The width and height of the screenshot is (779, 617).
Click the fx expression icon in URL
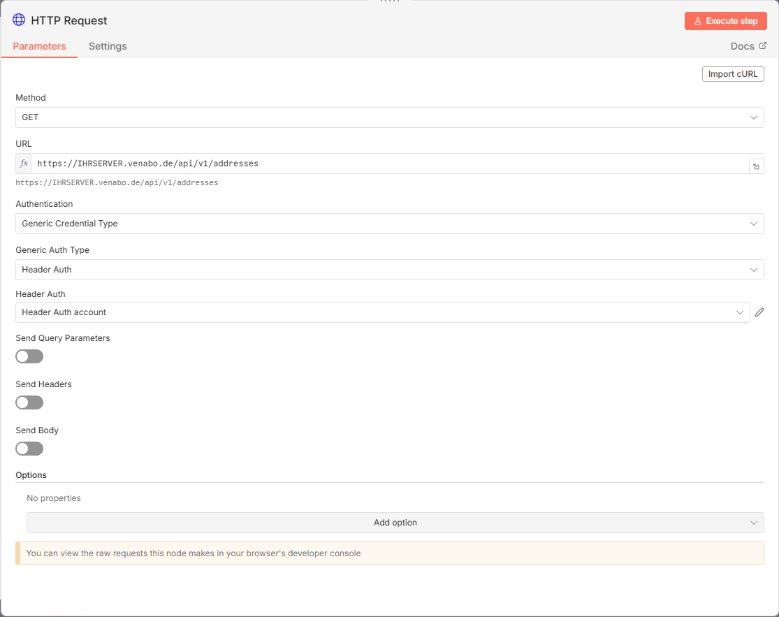[x=24, y=164]
